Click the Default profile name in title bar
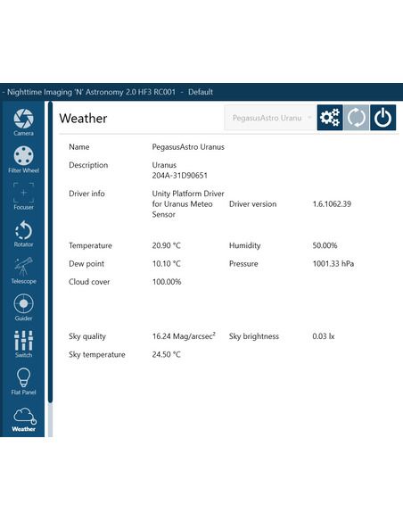 click(x=201, y=92)
